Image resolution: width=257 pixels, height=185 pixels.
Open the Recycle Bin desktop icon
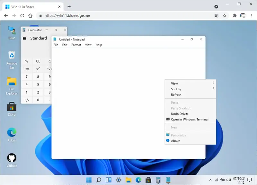click(12, 60)
